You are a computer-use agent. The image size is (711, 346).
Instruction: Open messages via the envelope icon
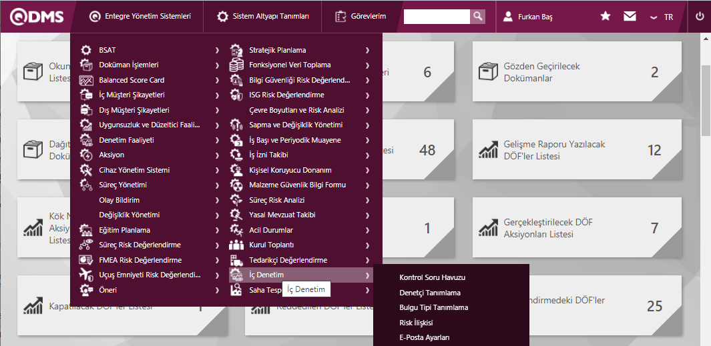click(x=630, y=16)
